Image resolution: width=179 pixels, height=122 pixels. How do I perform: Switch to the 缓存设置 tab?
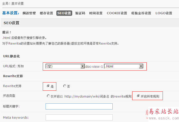point(46,13)
